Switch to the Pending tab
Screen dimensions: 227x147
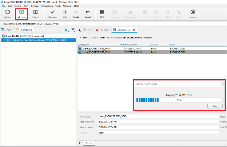pyautogui.click(x=104, y=30)
